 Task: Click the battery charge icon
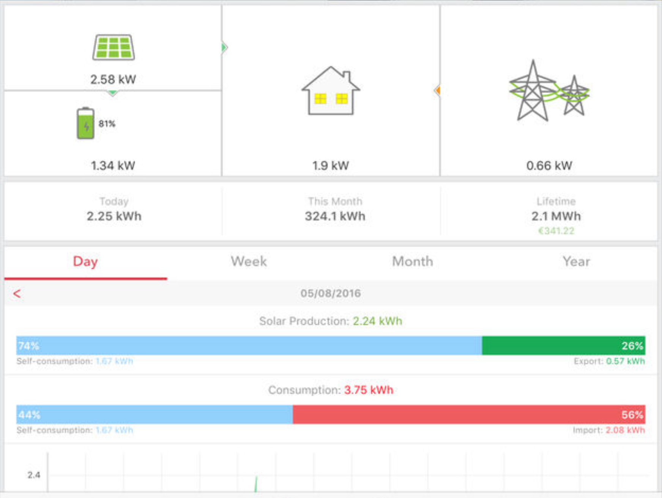[x=85, y=124]
